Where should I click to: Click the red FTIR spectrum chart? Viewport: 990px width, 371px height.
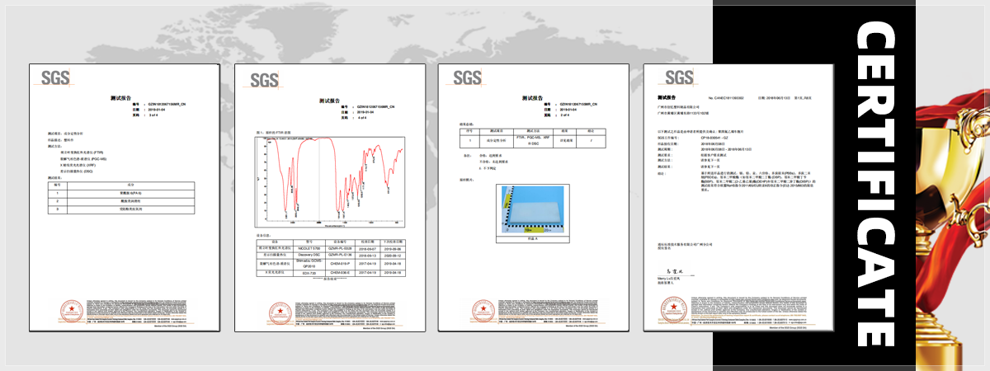(x=332, y=184)
